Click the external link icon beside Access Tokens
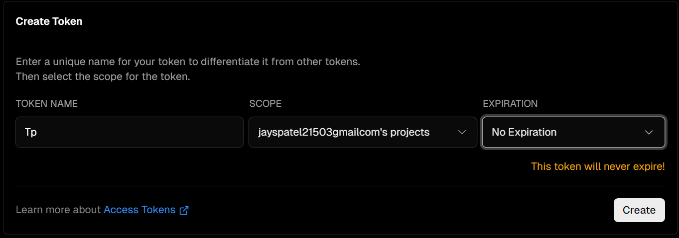The width and height of the screenshot is (679, 238). 184,210
